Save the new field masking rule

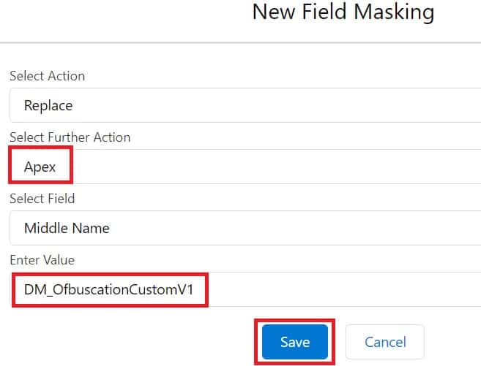click(x=295, y=341)
